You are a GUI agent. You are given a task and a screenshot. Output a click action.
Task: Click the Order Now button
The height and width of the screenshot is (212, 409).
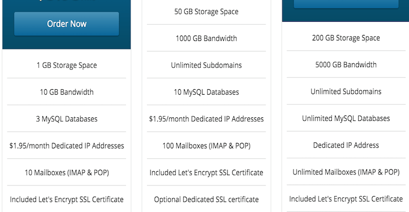67,24
